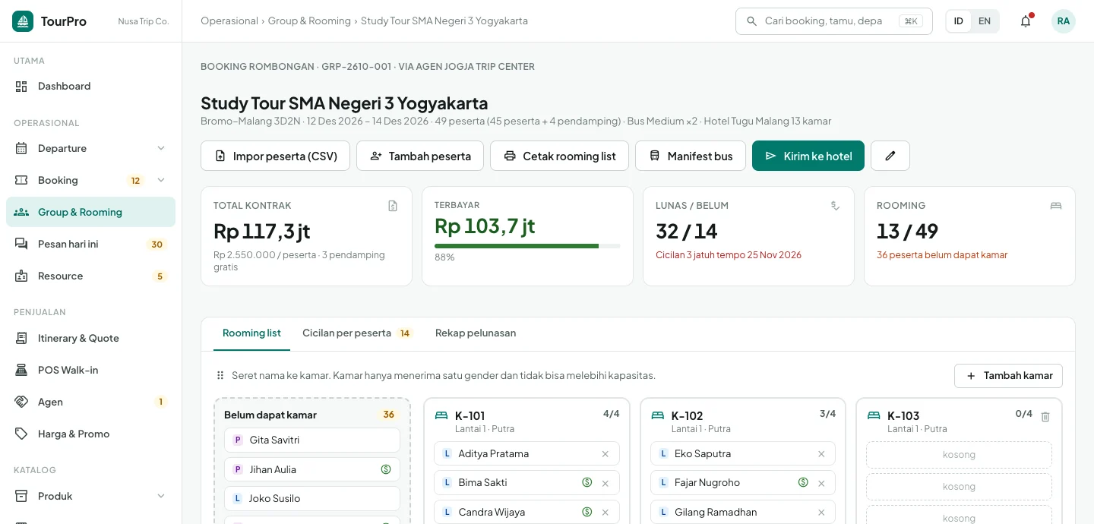Expand the Produk menu chevron
The image size is (1094, 524).
click(x=161, y=496)
